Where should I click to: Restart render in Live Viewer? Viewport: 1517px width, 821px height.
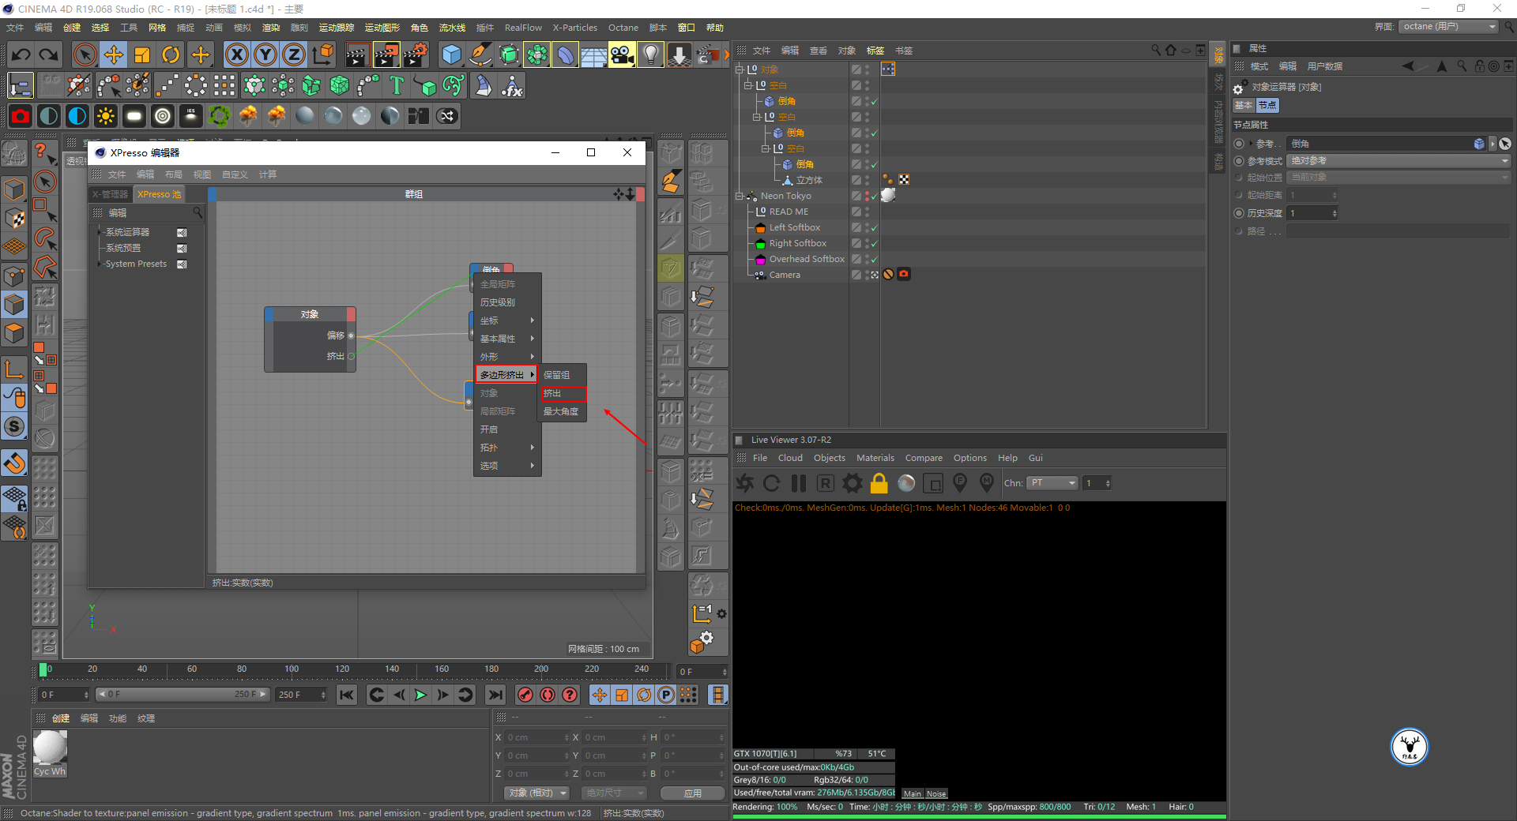pyautogui.click(x=772, y=482)
